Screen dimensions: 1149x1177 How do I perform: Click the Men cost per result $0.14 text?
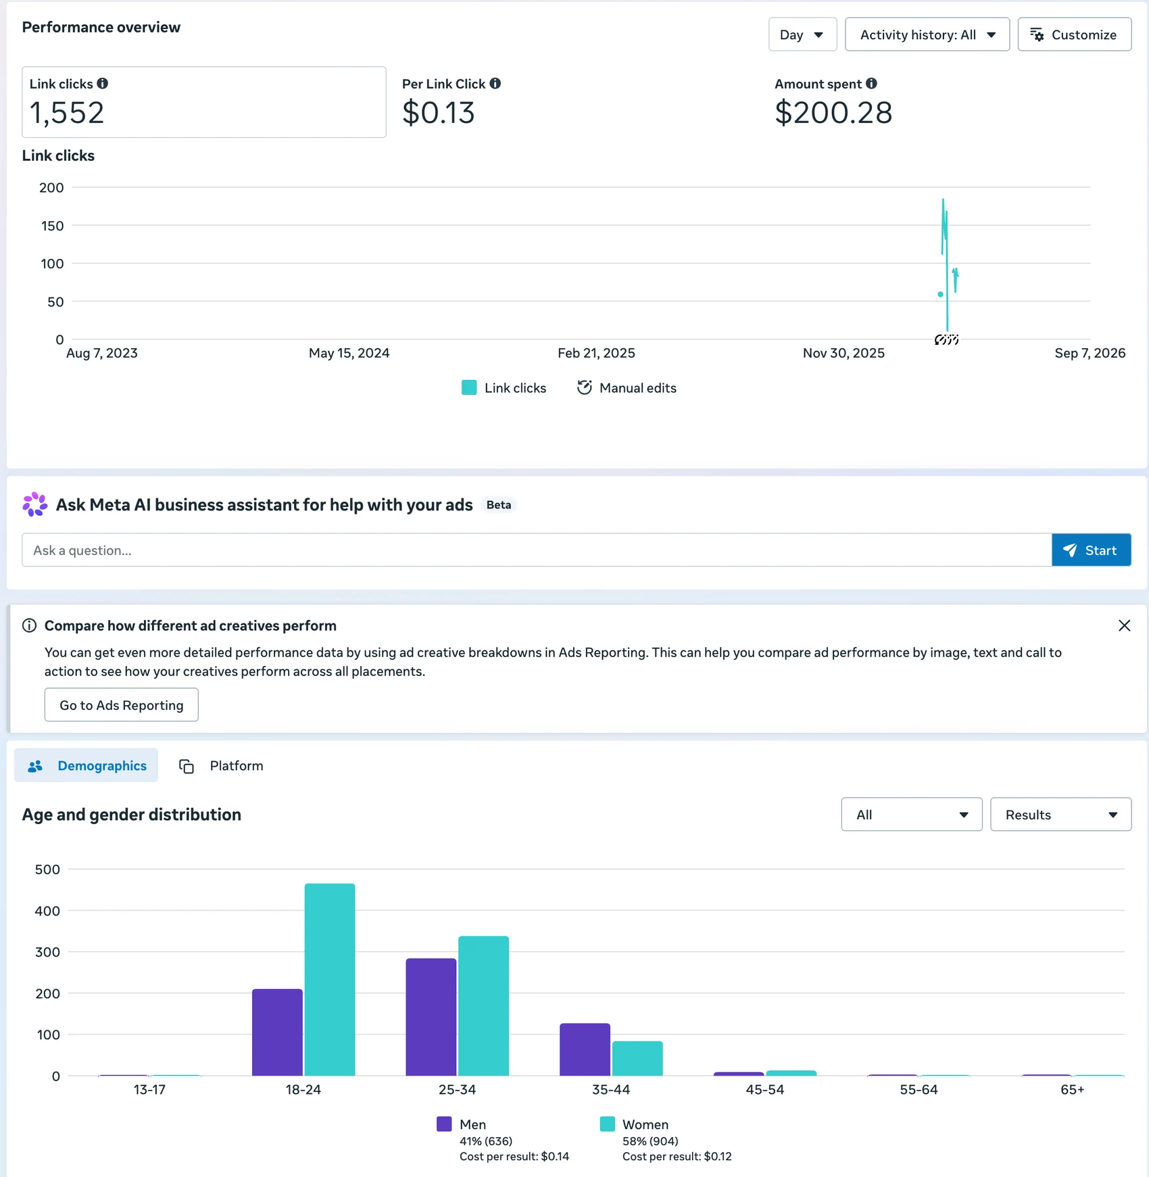pyautogui.click(x=514, y=1157)
